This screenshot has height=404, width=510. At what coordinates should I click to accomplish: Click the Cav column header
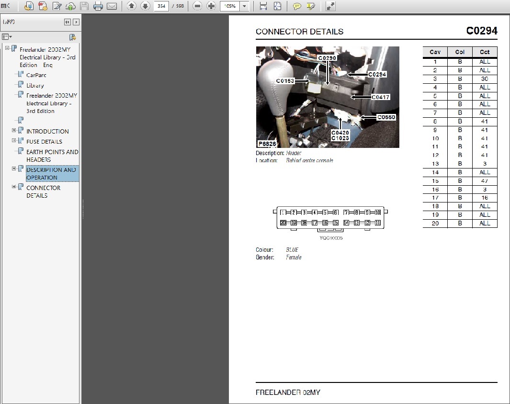[x=435, y=52]
